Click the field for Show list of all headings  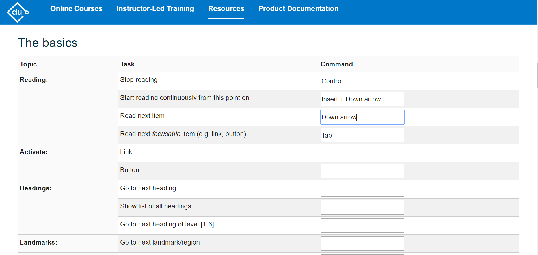(362, 207)
